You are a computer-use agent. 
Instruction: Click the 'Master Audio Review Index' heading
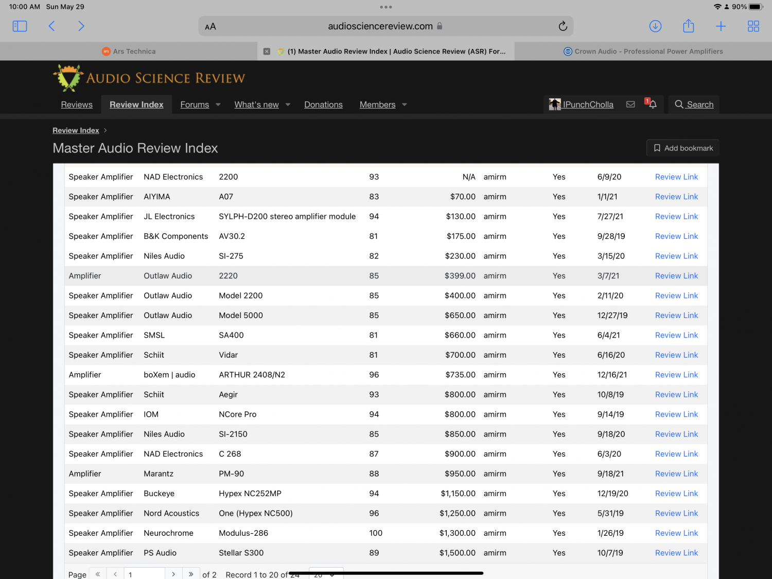(135, 148)
